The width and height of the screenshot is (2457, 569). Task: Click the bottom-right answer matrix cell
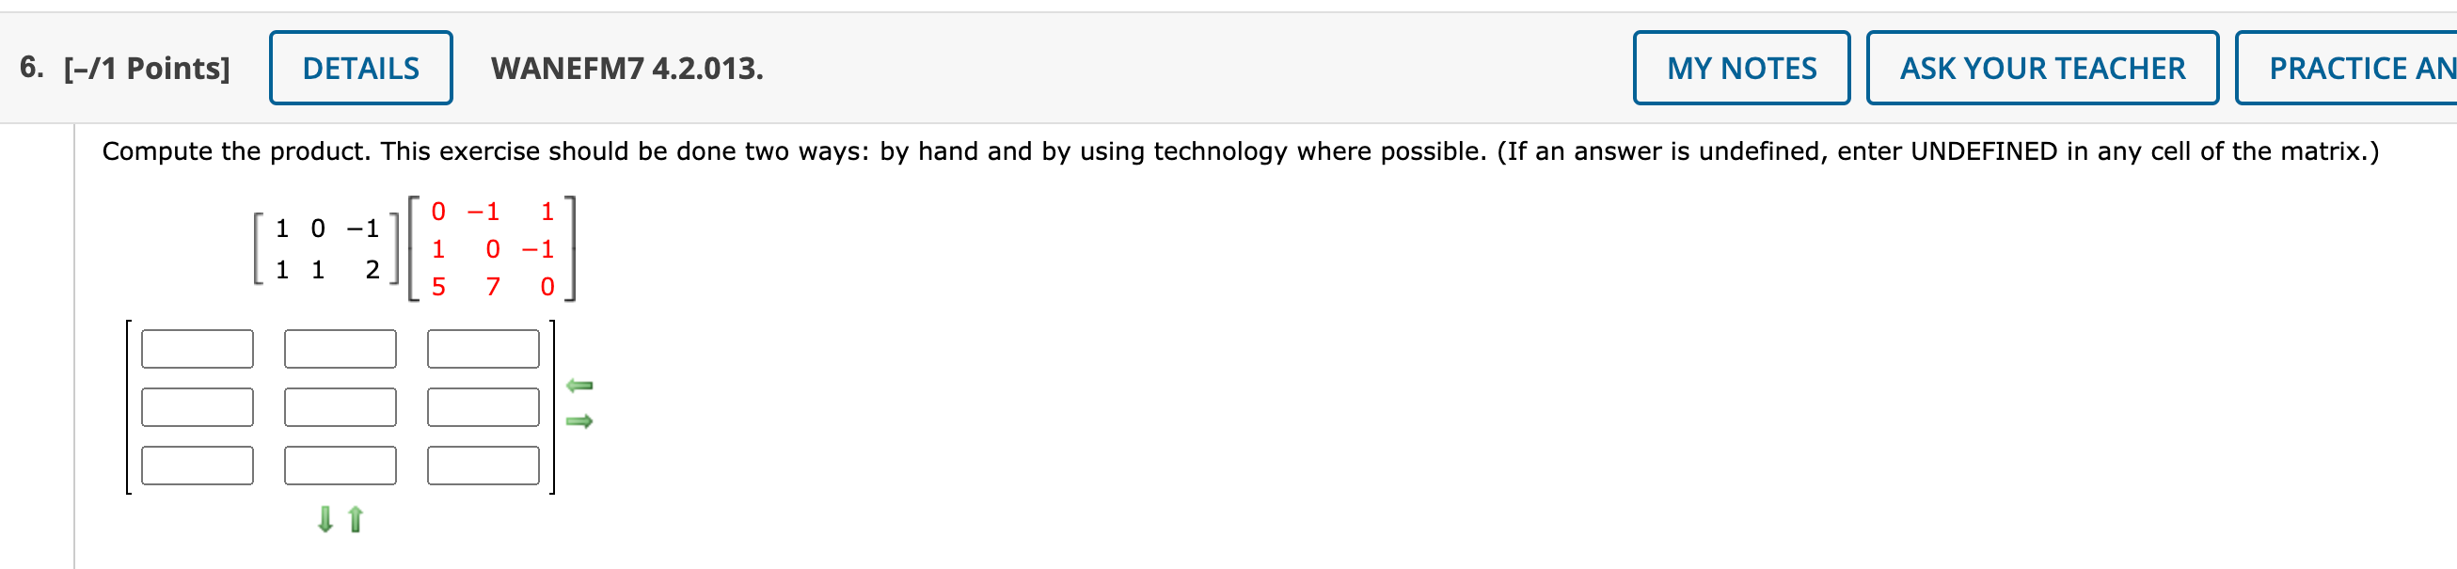[483, 466]
